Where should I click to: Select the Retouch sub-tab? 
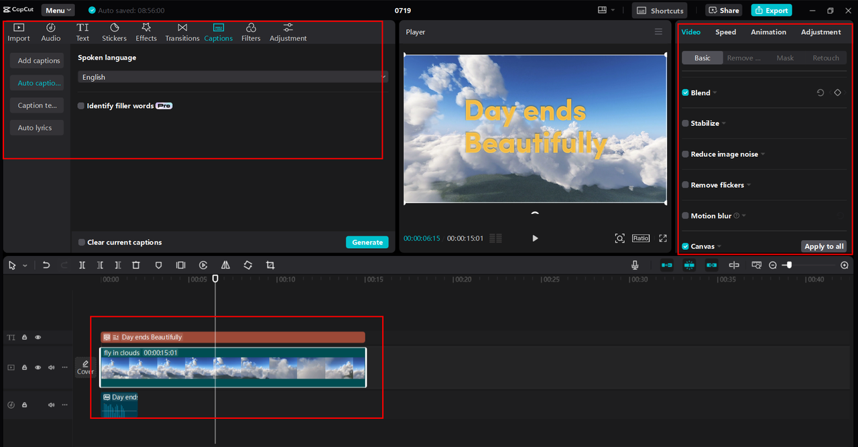click(826, 58)
